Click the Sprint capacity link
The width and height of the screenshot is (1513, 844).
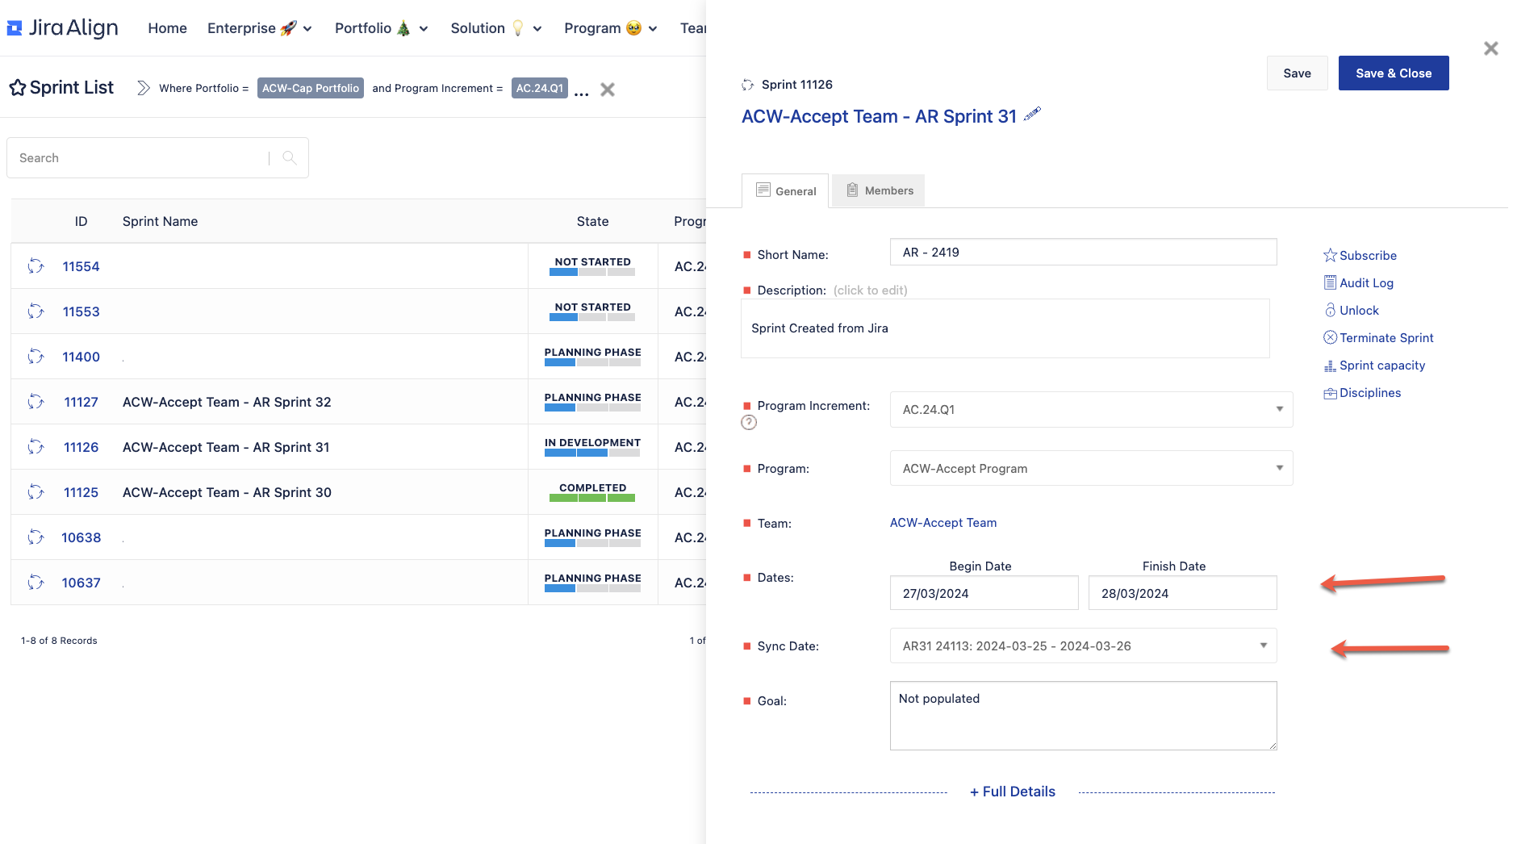coord(1382,366)
